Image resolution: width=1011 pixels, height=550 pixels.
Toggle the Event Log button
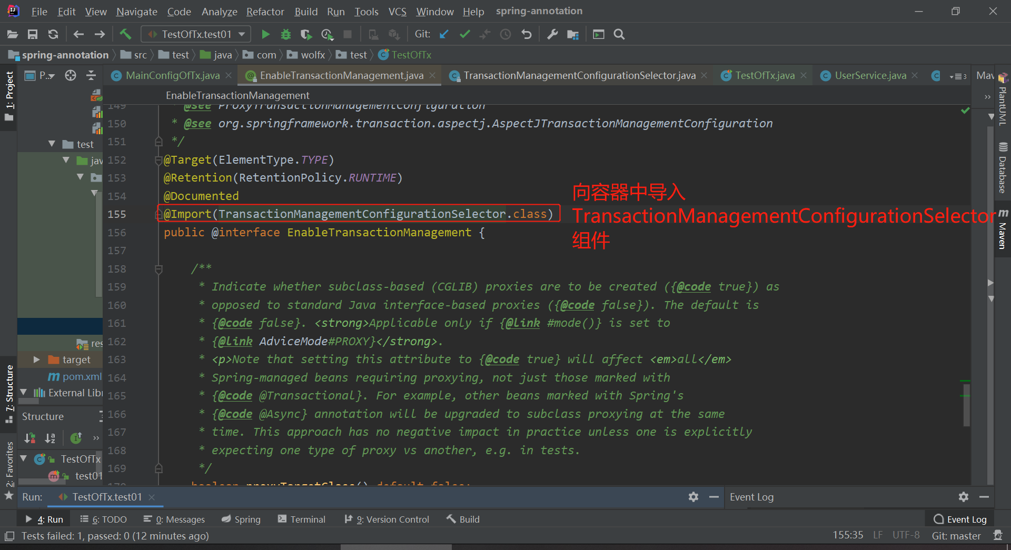[960, 519]
